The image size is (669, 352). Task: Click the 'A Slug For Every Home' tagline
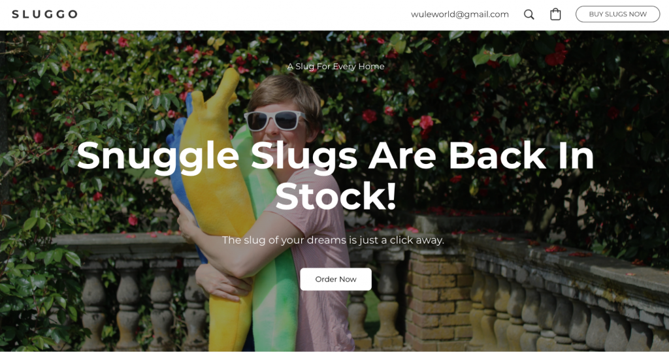coord(336,66)
